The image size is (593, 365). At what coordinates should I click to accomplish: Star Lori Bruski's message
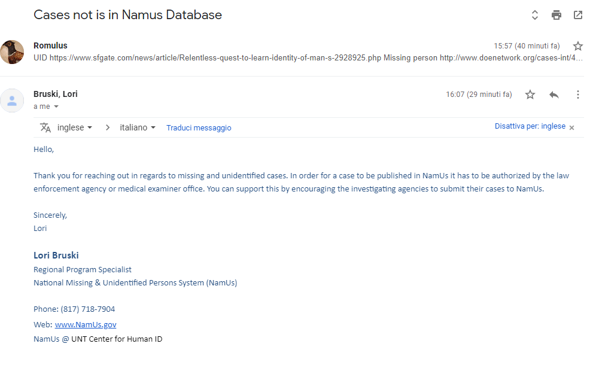point(530,95)
